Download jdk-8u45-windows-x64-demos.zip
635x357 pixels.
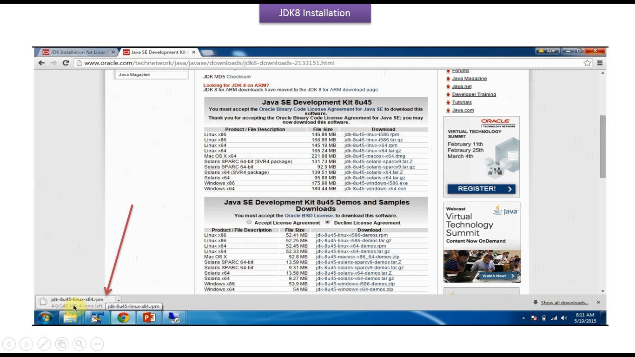(x=354, y=289)
